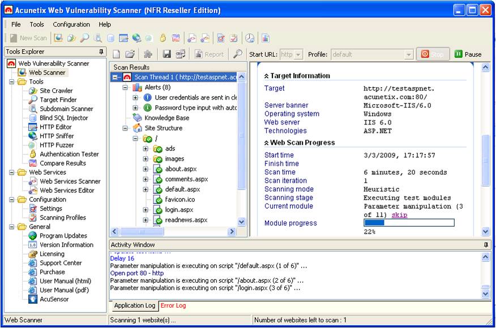Click the puzzle piece icon
Image resolution: width=496 pixels, height=328 pixels.
pyautogui.click(x=148, y=54)
